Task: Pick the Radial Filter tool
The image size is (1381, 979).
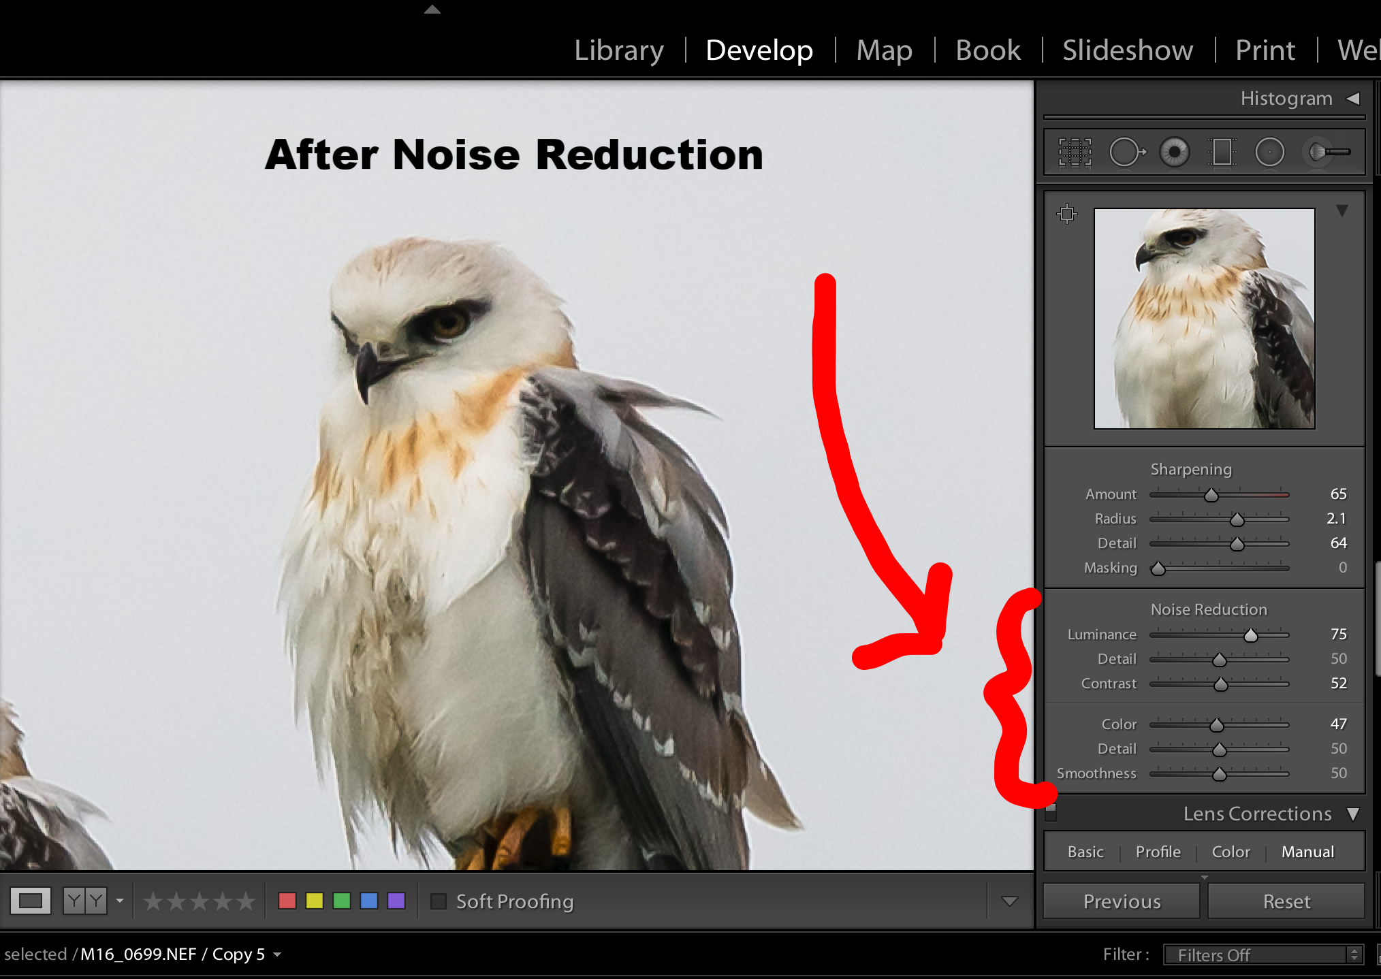Action: (1269, 152)
